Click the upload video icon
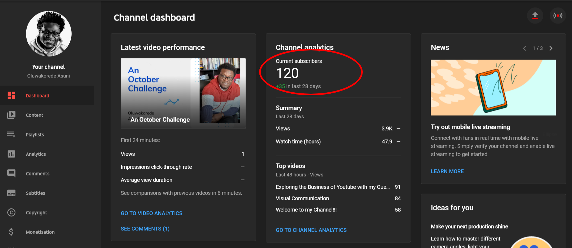Image resolution: width=572 pixels, height=248 pixels. pyautogui.click(x=535, y=15)
